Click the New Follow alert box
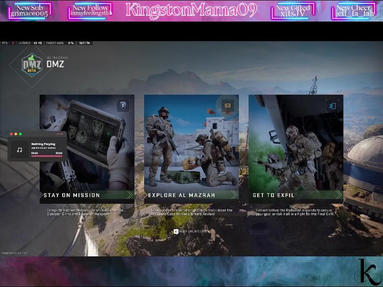383x287 pixels. [90, 11]
